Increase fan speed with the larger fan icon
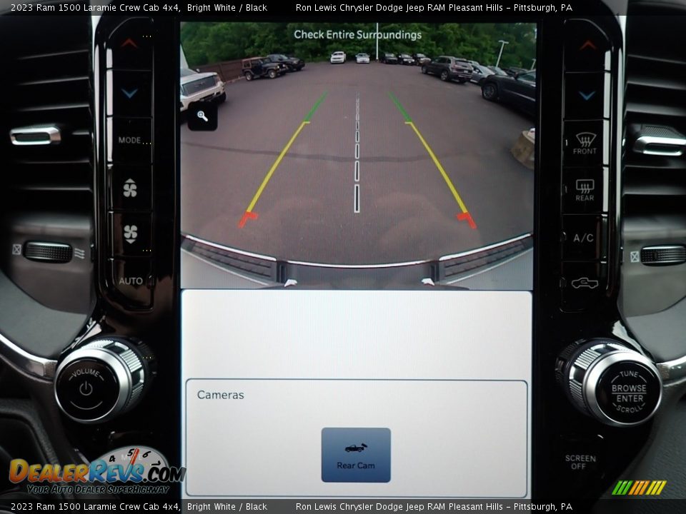This screenshot has height=514, width=686. tap(130, 188)
